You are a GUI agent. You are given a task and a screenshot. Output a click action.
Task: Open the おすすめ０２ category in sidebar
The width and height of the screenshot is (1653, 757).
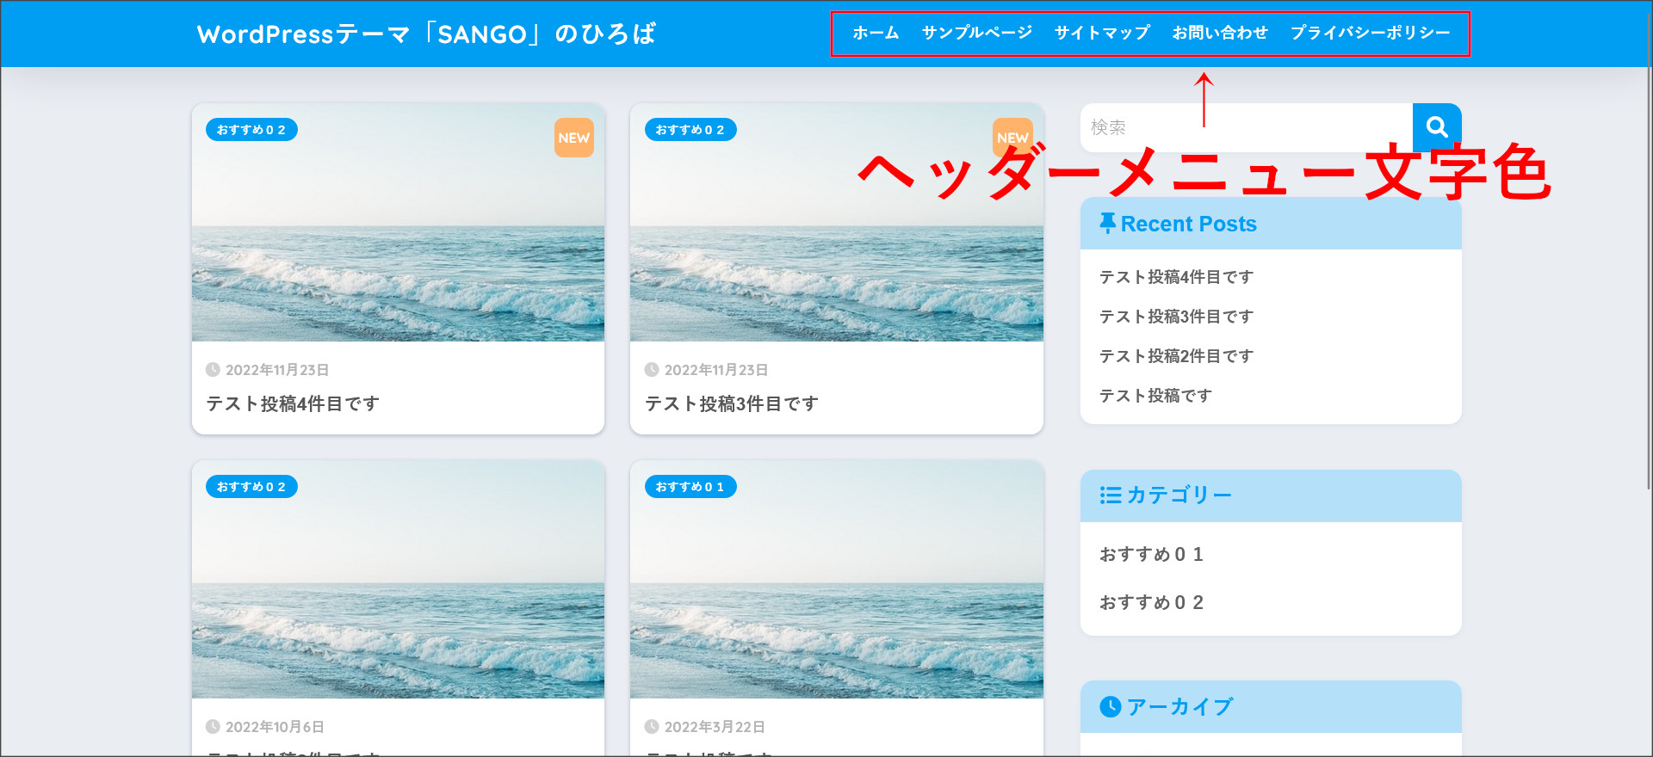[1151, 603]
